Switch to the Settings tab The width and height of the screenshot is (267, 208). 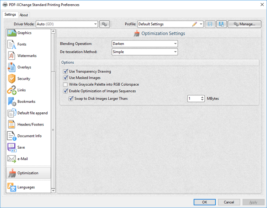[x=10, y=15]
